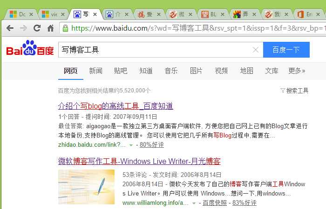Open result 微软博客写作工具-Windows Live Writer-月光博客
Viewport: 326px width, 209px height.
[139, 161]
